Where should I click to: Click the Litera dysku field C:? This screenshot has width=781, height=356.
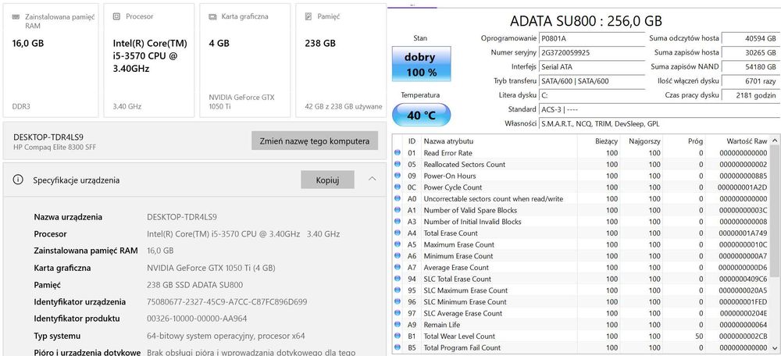[592, 95]
